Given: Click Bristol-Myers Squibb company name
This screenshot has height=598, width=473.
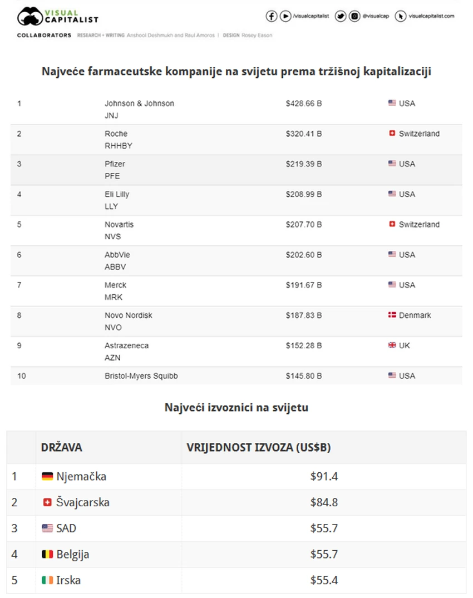Looking at the screenshot, I should (141, 375).
